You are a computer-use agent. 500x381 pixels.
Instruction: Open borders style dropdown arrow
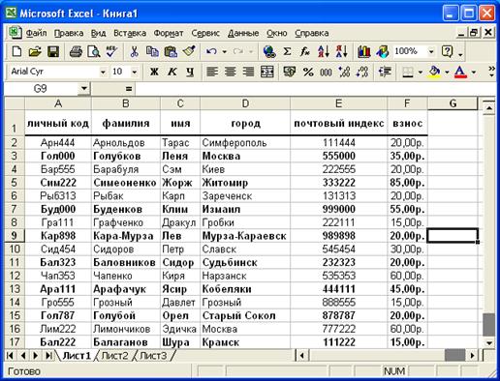[421, 72]
